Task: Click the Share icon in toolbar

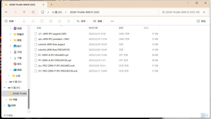Action: (60, 21)
